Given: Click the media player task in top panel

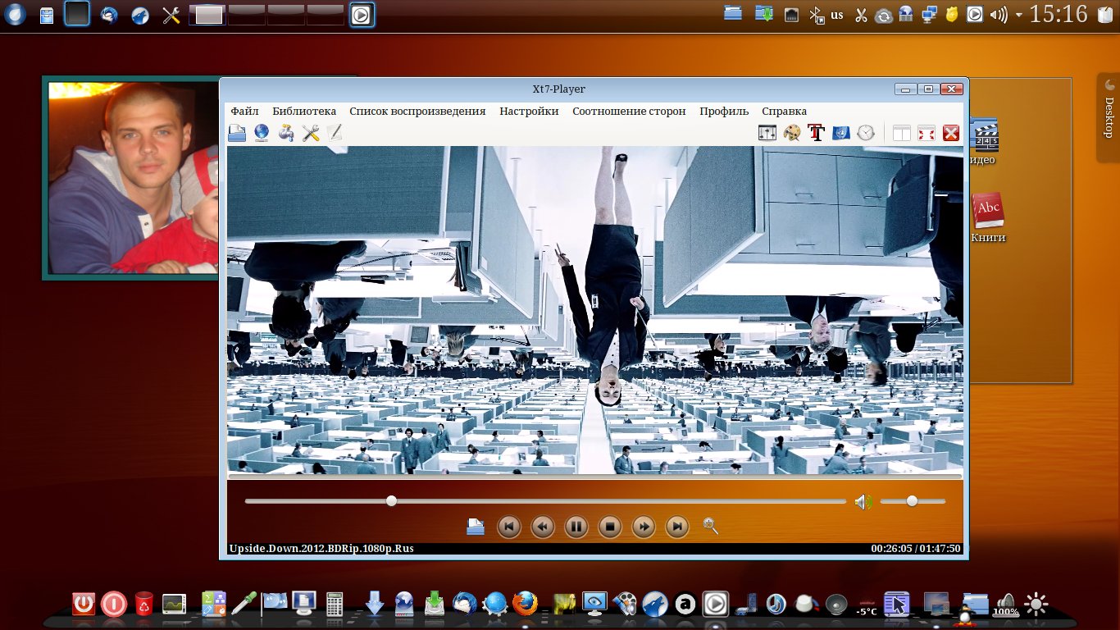Looking at the screenshot, I should 362,15.
